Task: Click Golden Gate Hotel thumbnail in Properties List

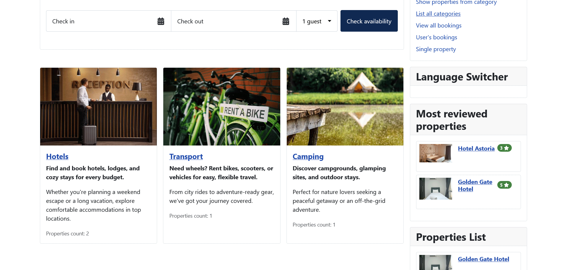Action: tap(436, 262)
